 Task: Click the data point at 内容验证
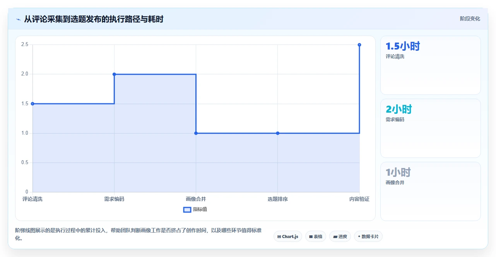359,45
